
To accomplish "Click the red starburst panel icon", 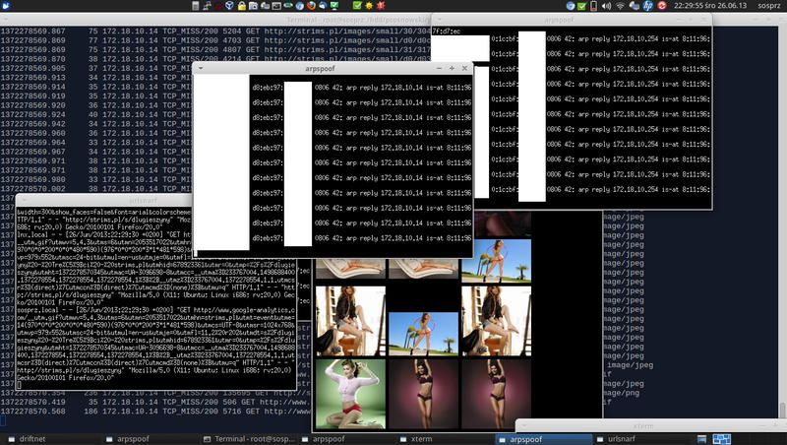I will coord(381,6).
